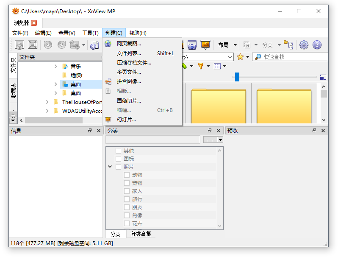The width and height of the screenshot is (338, 257).
Task: Expand the selected 桌面 folder node
Action: [x=55, y=84]
